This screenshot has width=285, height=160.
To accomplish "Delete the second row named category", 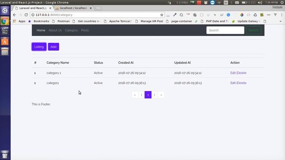I will pos(242,83).
